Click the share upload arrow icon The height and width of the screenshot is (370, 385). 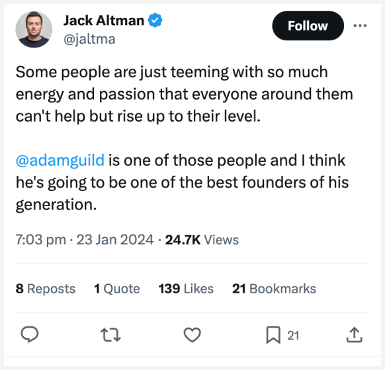[x=355, y=335]
